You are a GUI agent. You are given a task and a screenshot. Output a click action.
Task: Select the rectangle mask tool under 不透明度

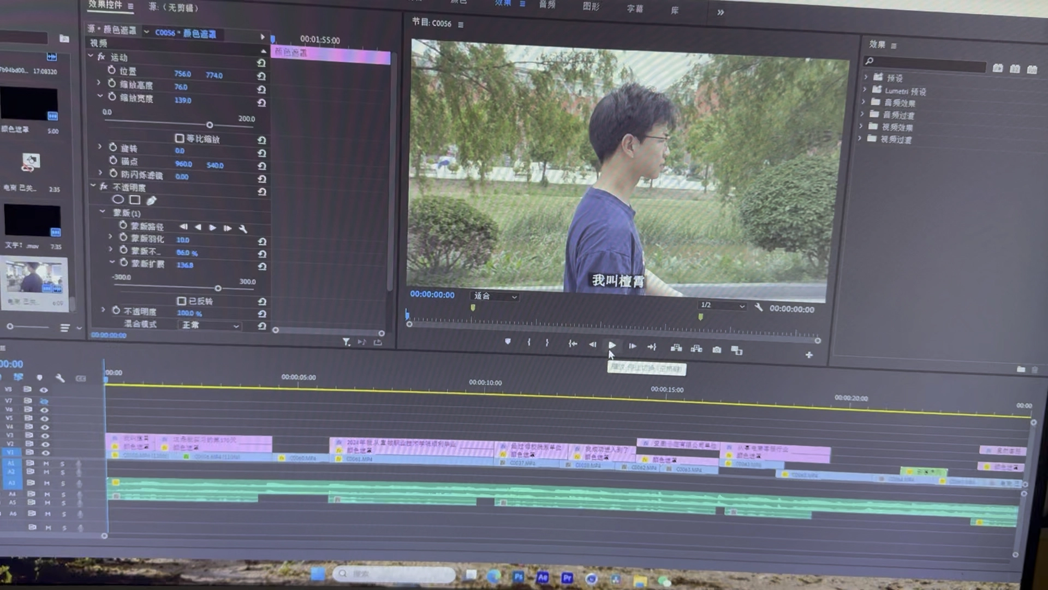135,200
